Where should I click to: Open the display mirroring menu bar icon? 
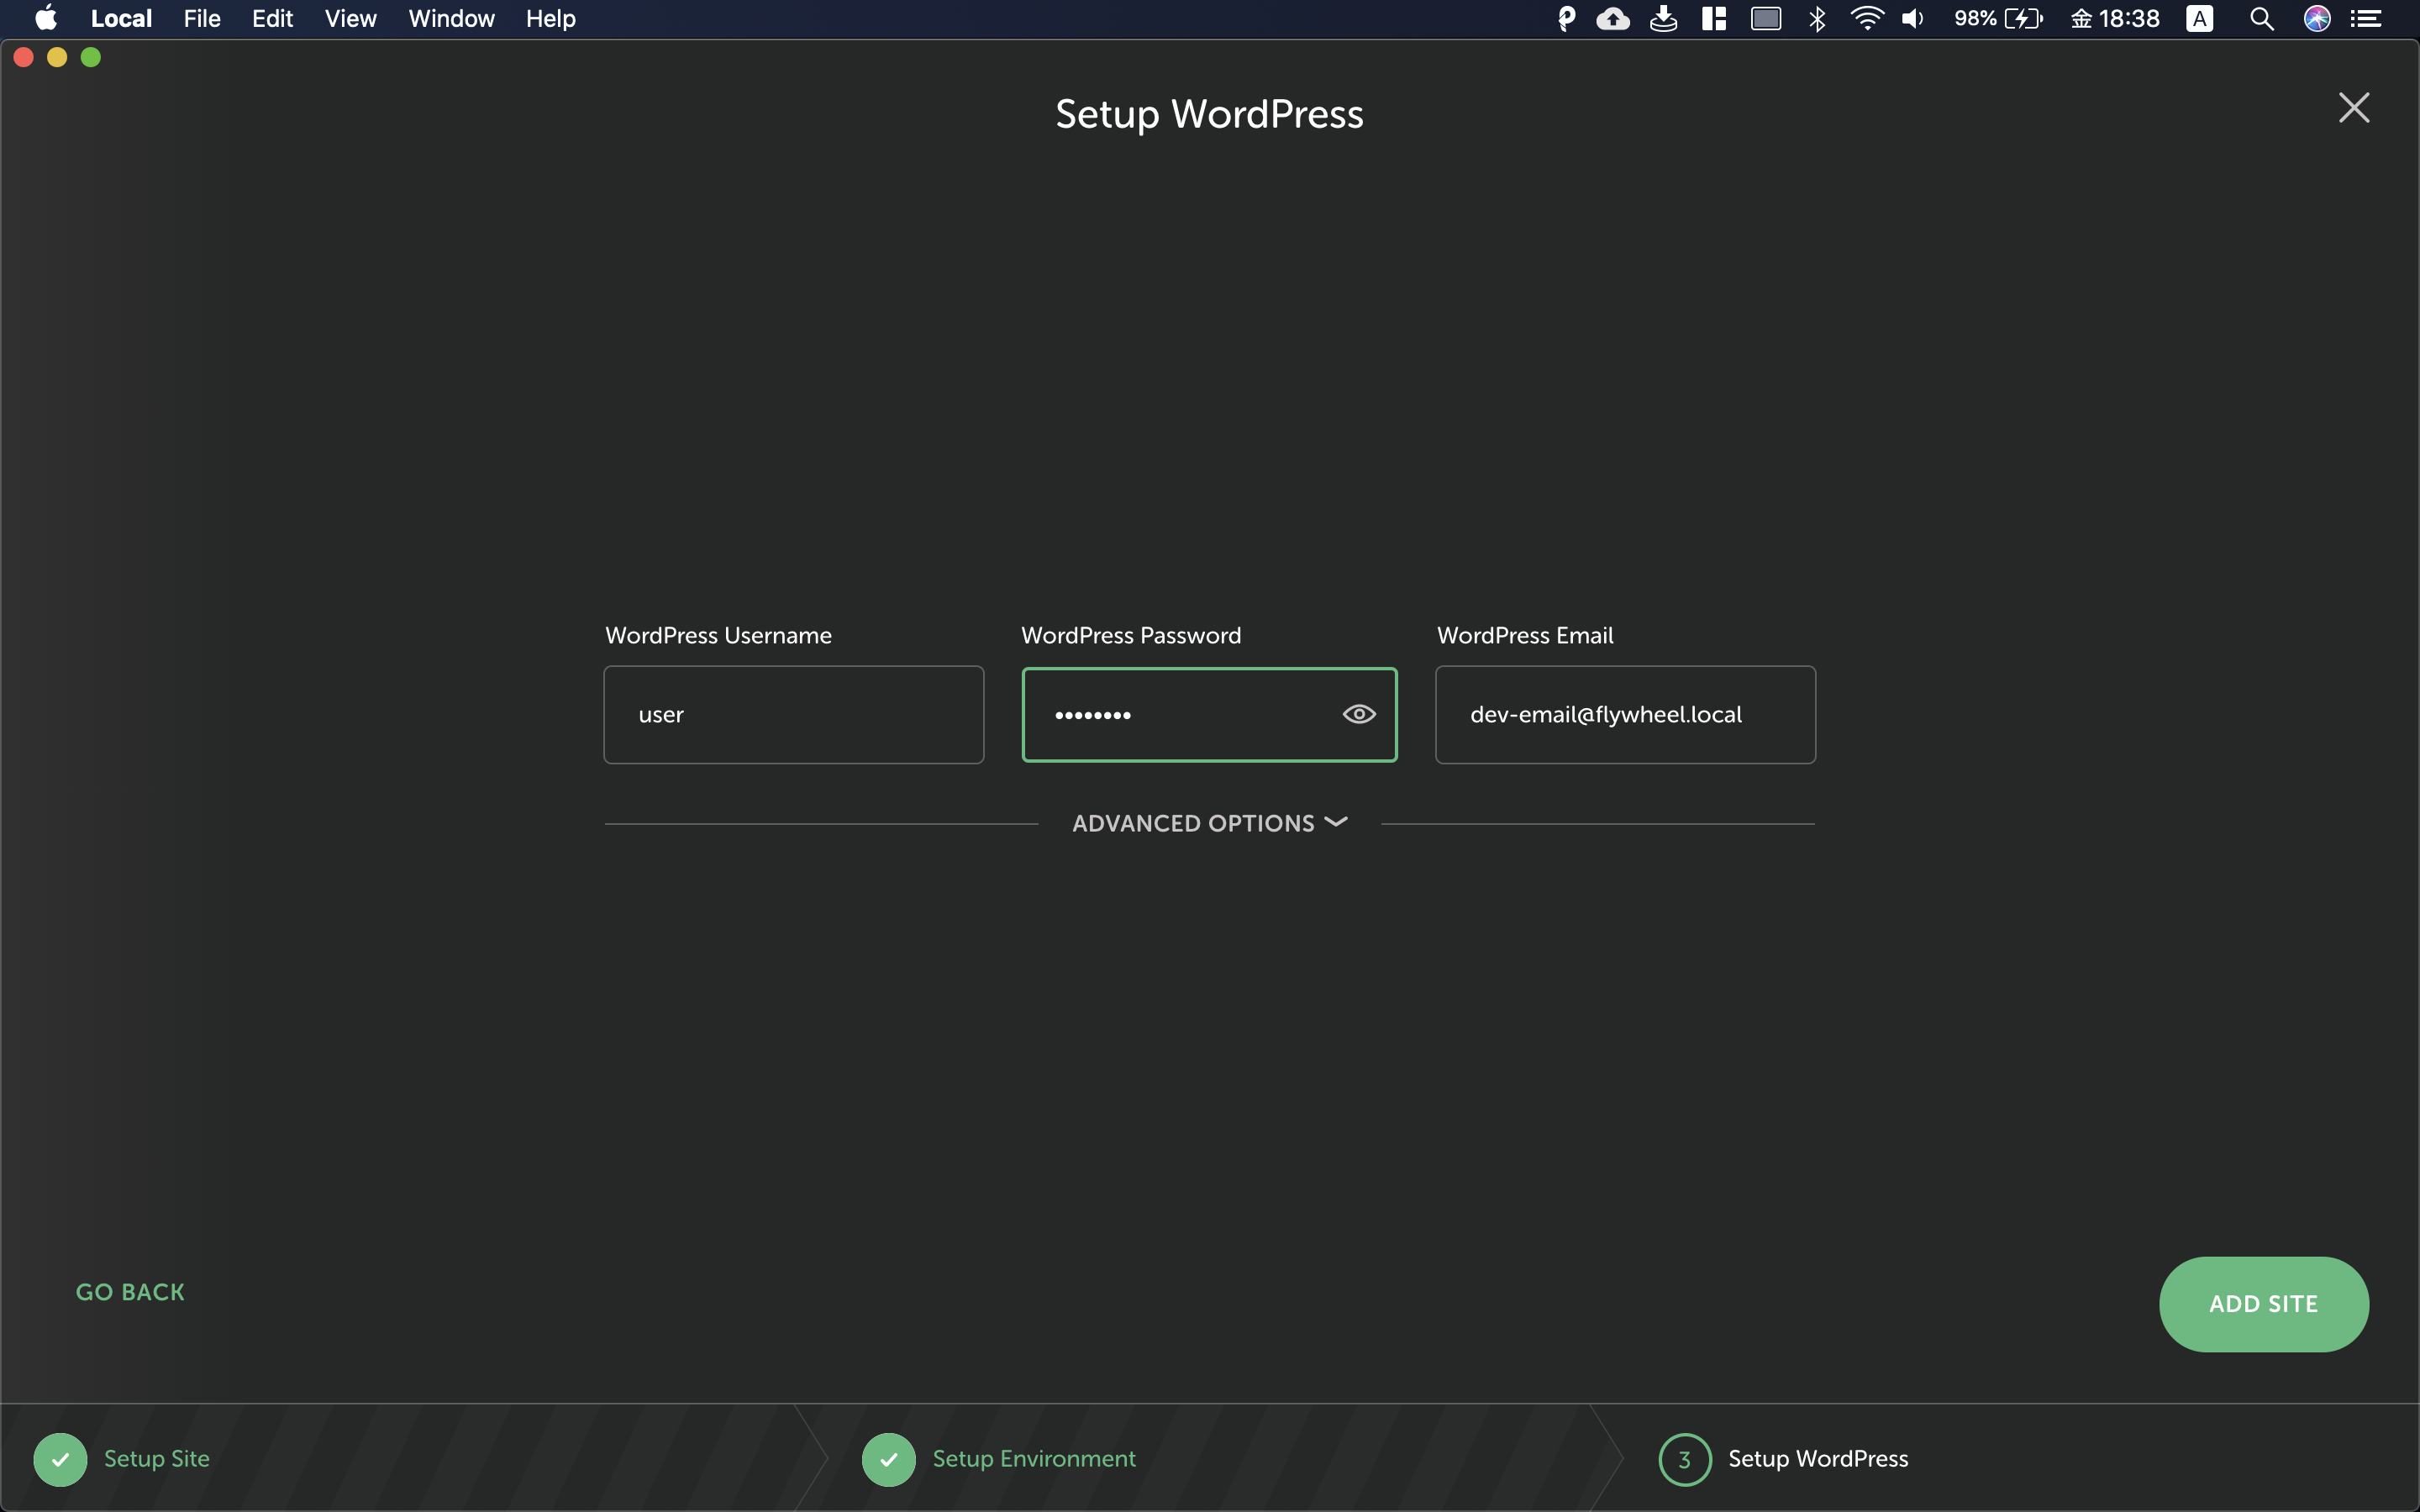coord(1766,18)
